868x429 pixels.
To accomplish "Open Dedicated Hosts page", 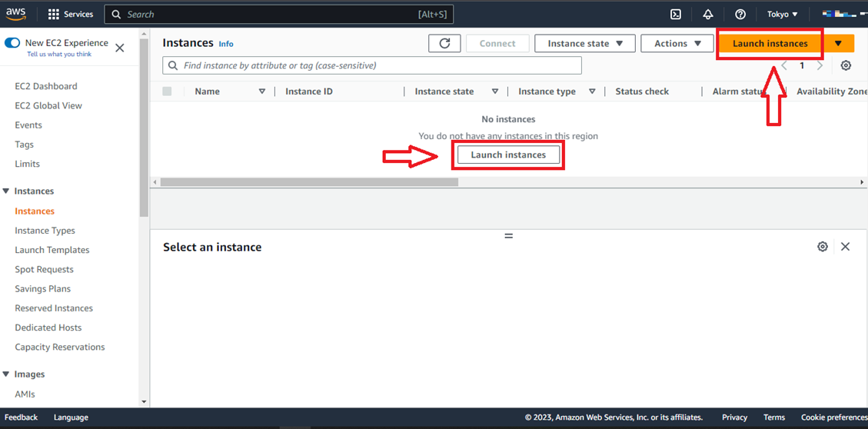I will [x=48, y=328].
